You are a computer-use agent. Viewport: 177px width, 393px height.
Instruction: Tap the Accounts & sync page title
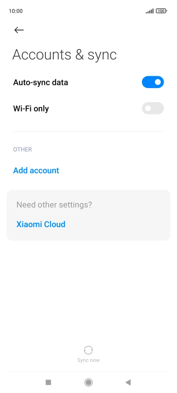tap(64, 55)
